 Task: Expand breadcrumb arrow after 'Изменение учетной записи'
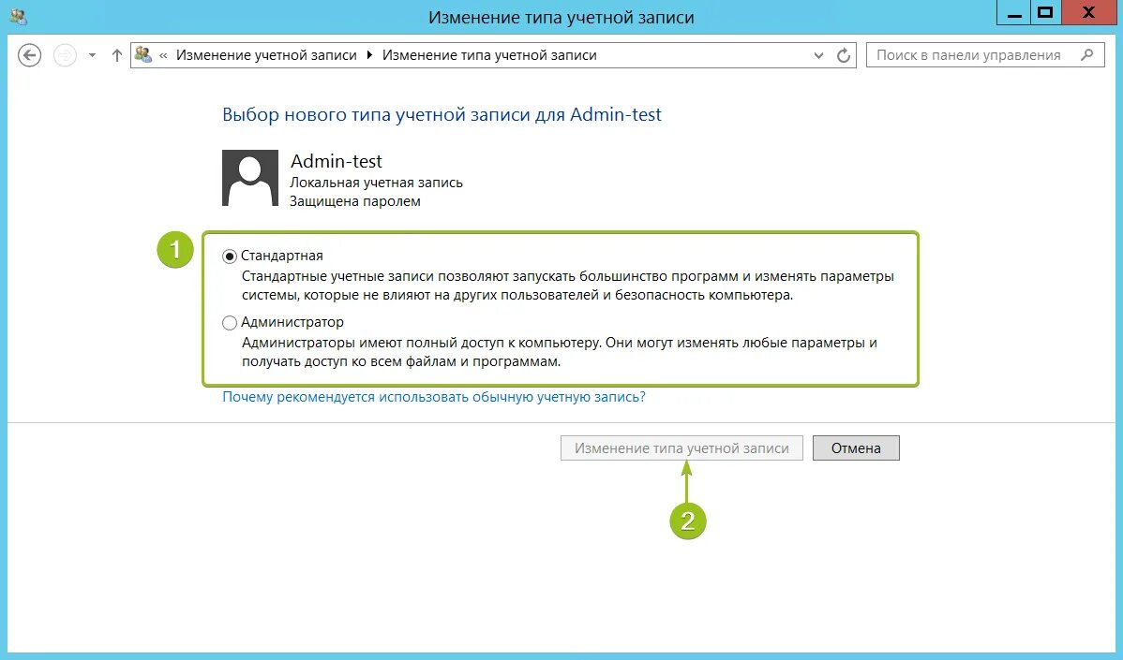369,55
